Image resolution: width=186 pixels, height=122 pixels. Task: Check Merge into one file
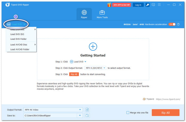(128, 113)
